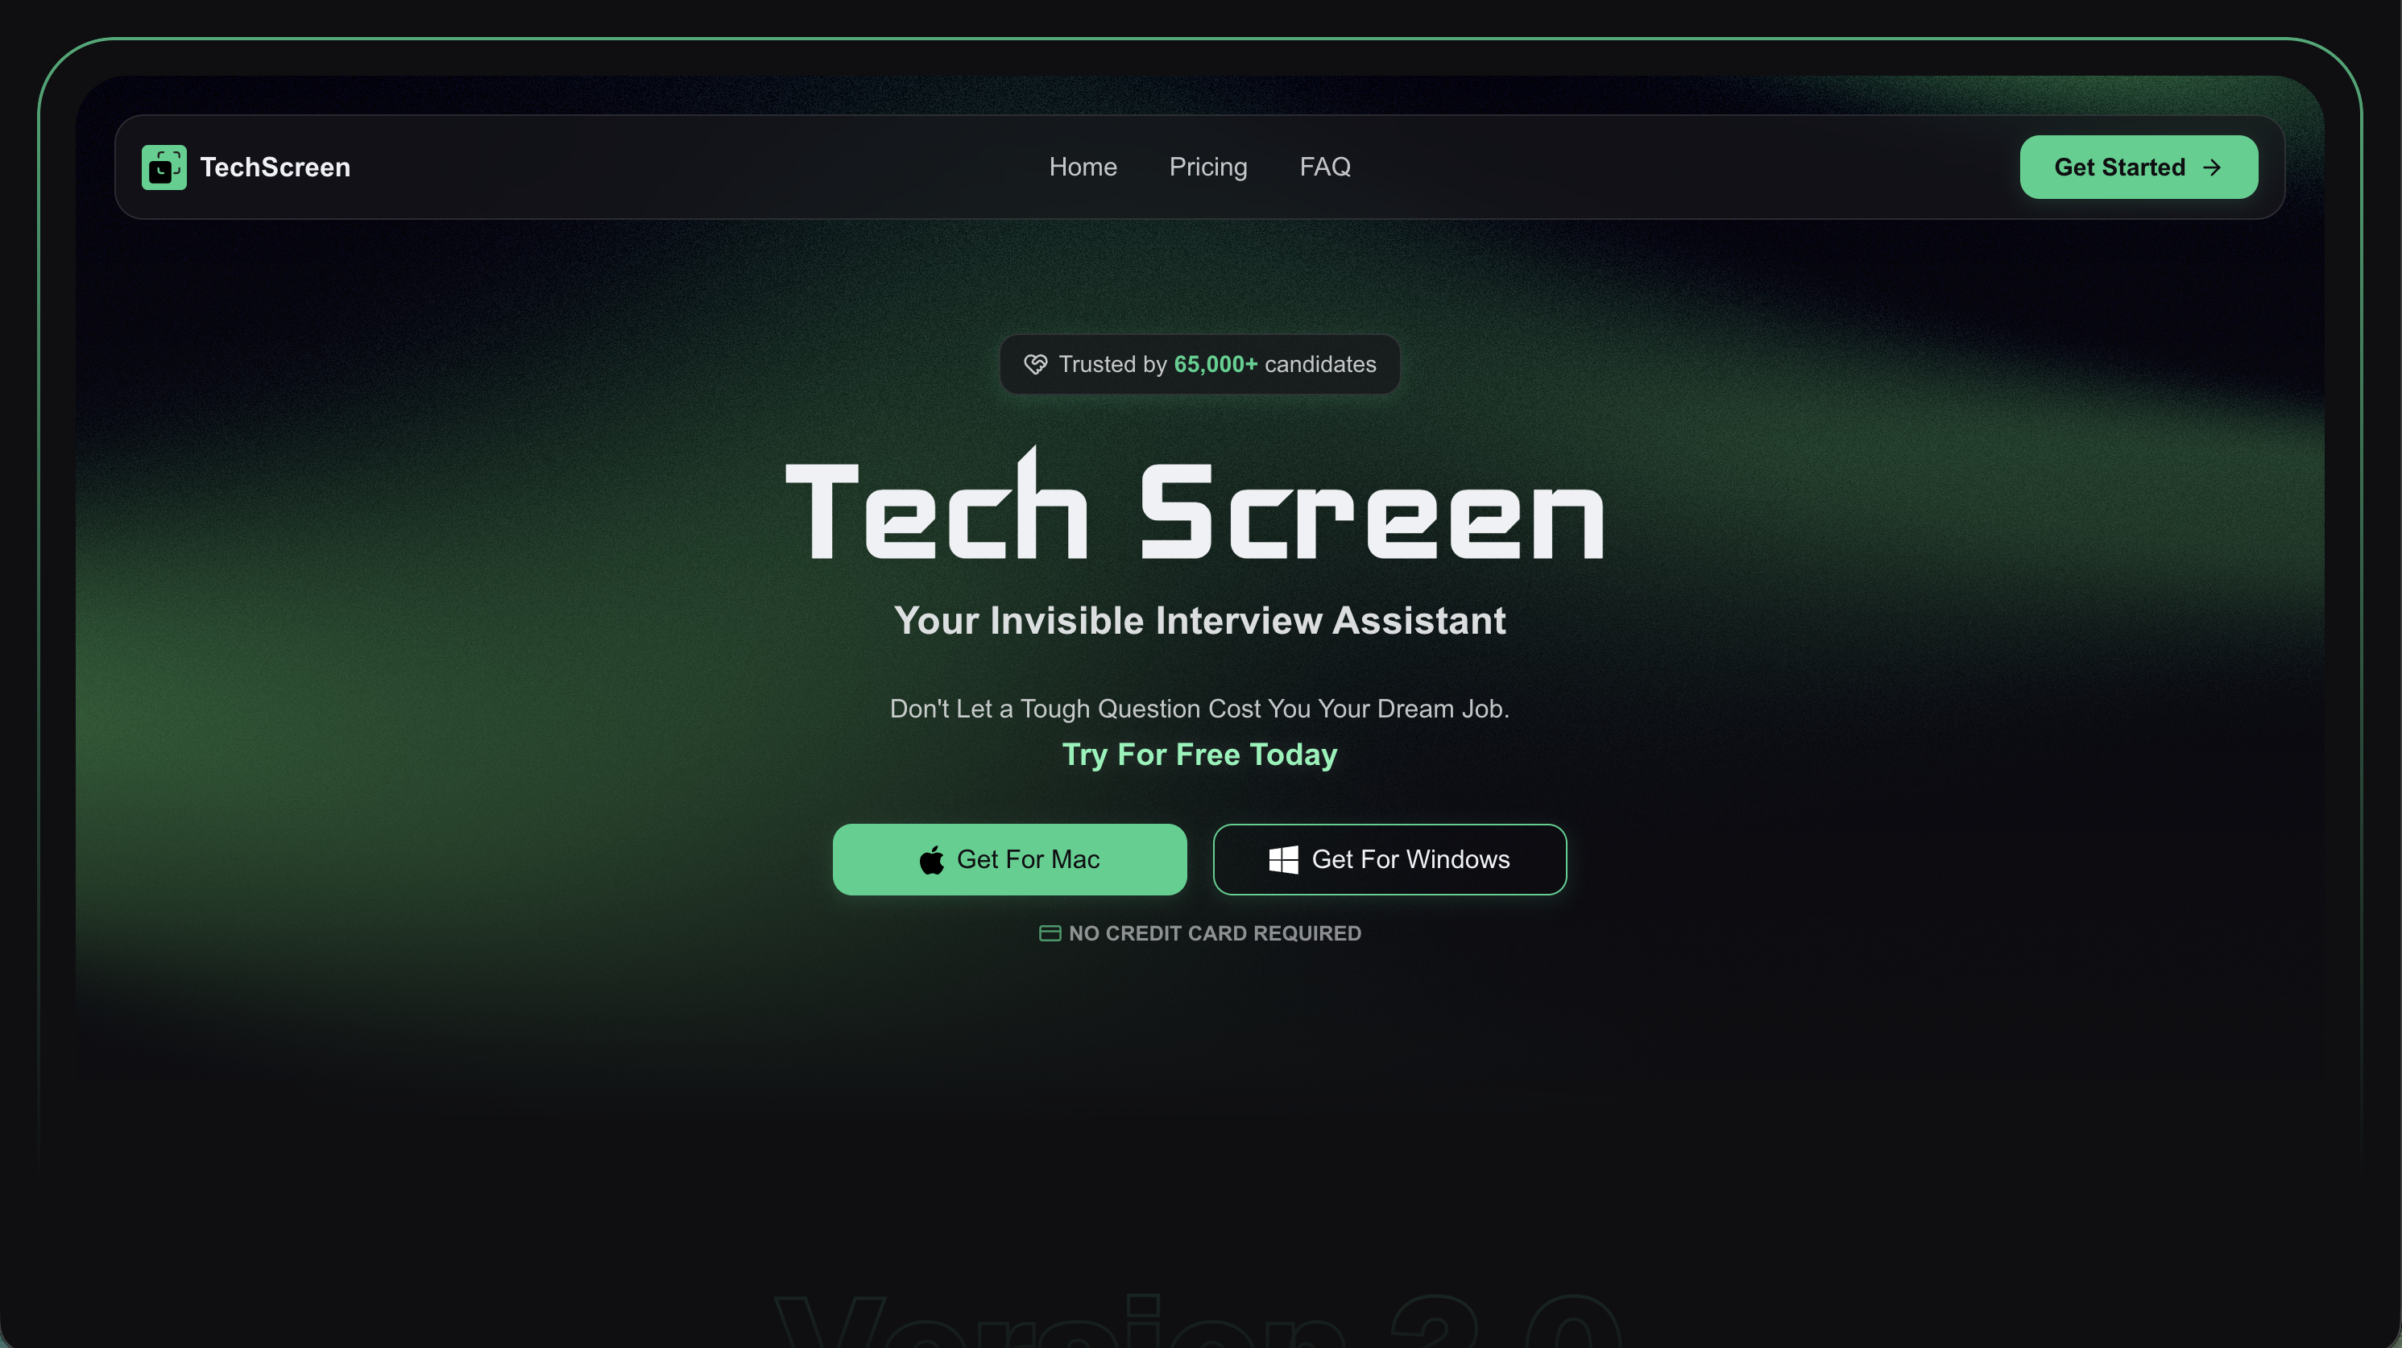
Task: Open the Try For Free Today link
Action: [x=1200, y=755]
